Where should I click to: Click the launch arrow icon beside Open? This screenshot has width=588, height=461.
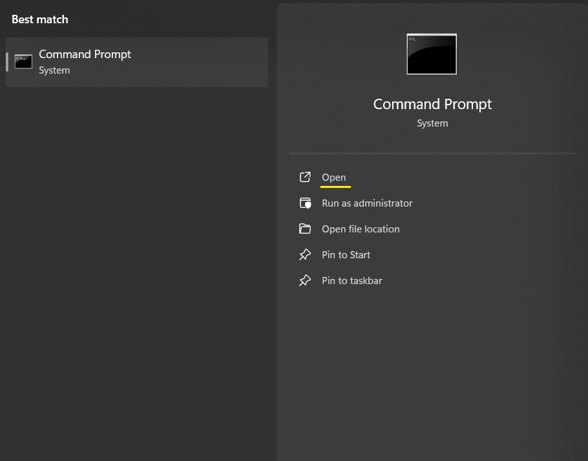305,177
